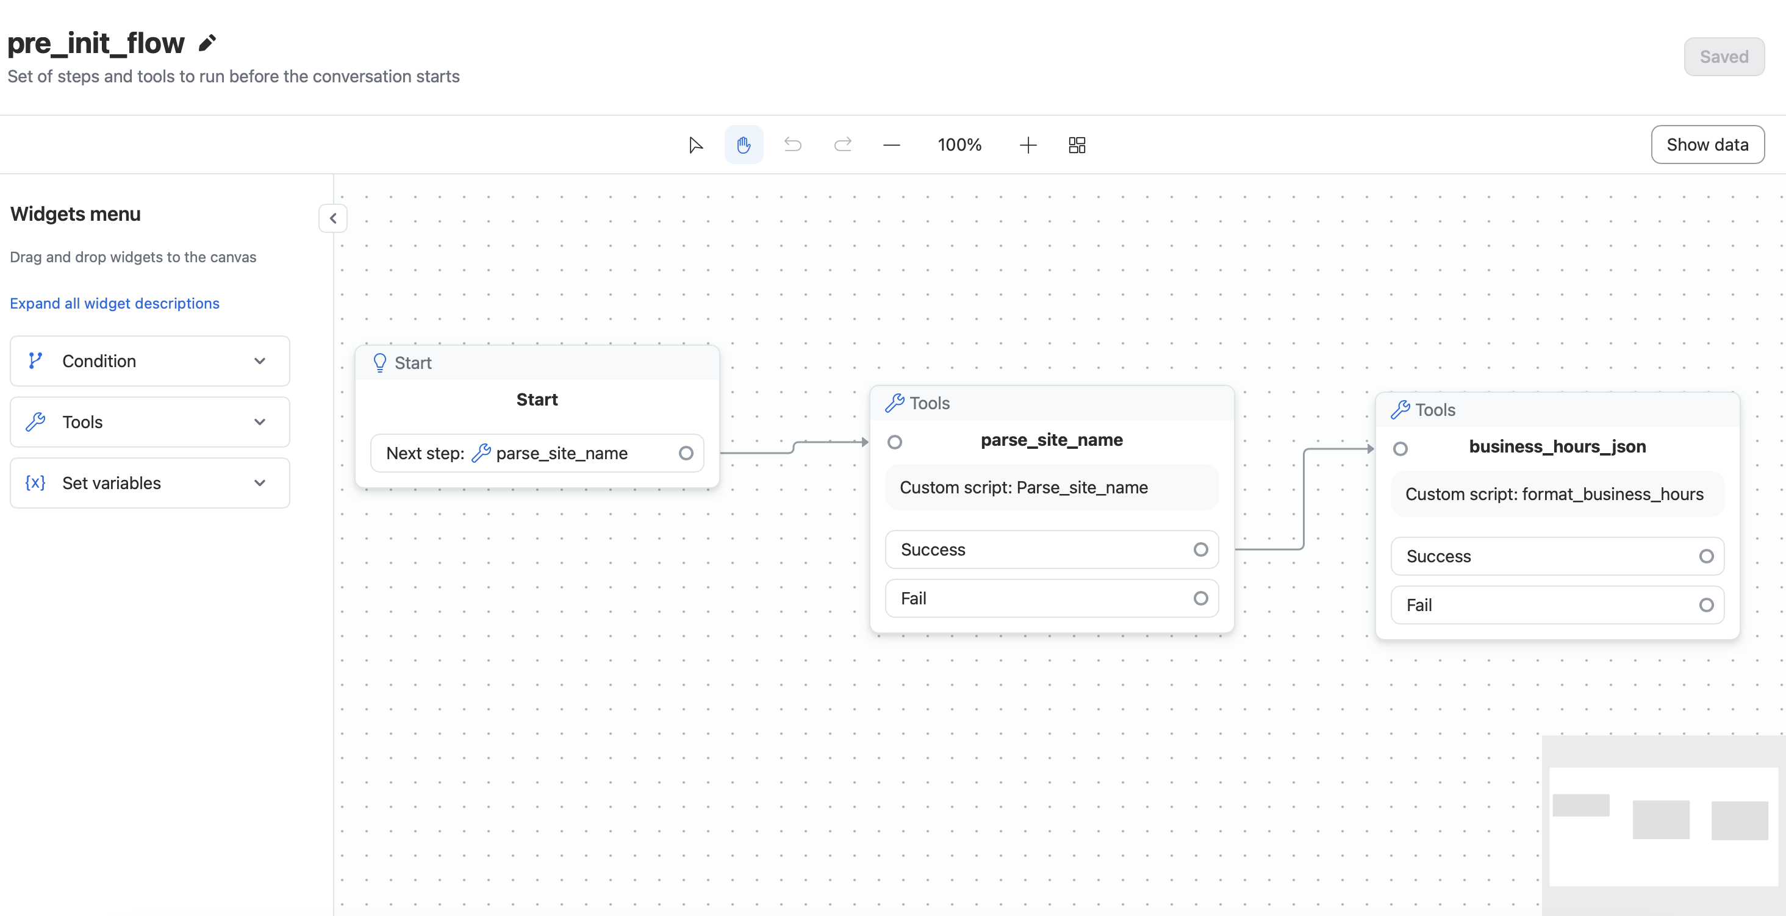
Task: Click the Set variables braces icon
Action: pos(35,484)
